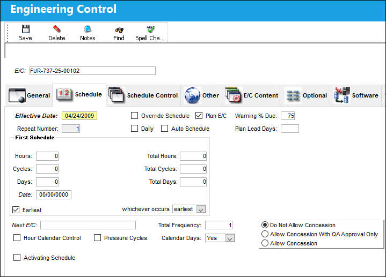This screenshot has height=277, width=386.
Task: Open the Schedule Control tab label
Action: 152,95
